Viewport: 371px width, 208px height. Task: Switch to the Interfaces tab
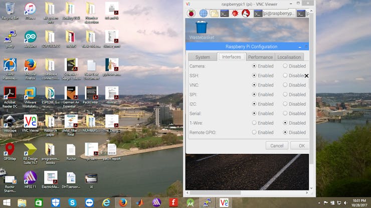[232, 57]
